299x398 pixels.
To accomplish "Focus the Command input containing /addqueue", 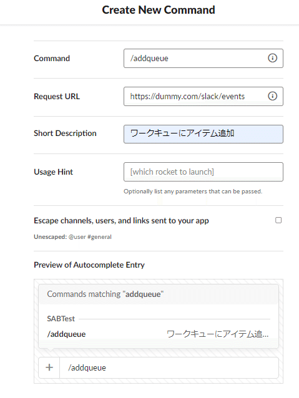I will [203, 59].
